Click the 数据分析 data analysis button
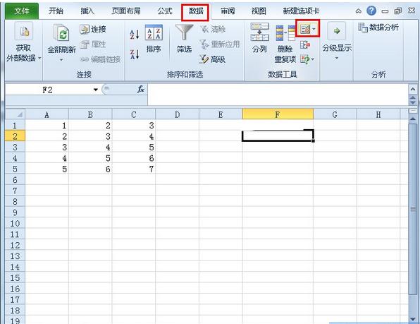 (378, 27)
